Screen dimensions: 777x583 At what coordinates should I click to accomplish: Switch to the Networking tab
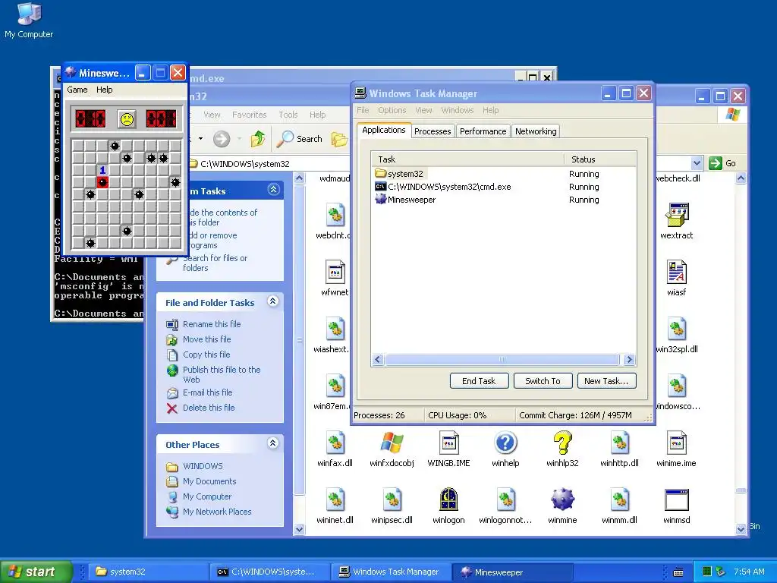click(x=536, y=131)
